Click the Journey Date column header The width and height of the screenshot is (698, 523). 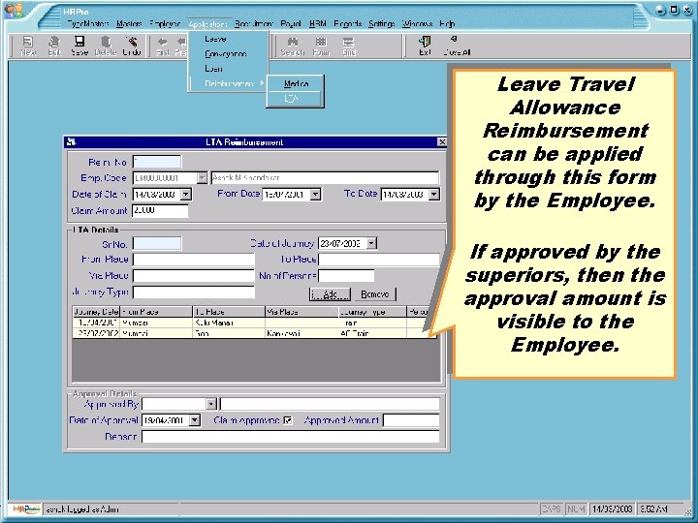(x=96, y=312)
